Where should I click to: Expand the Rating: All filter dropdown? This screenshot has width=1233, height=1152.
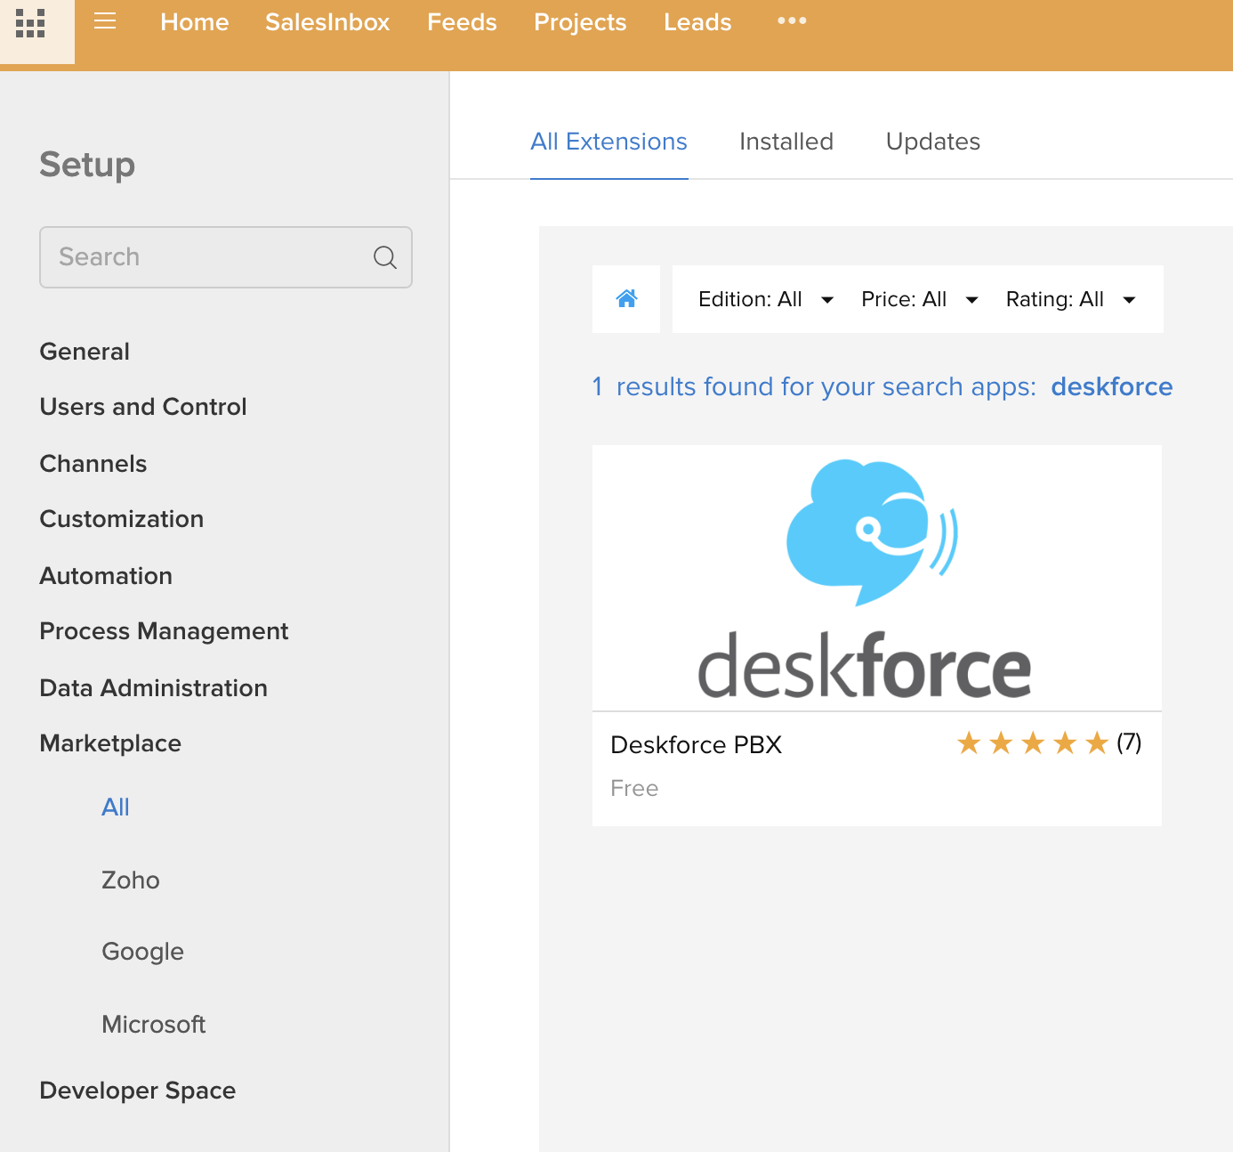(1071, 299)
